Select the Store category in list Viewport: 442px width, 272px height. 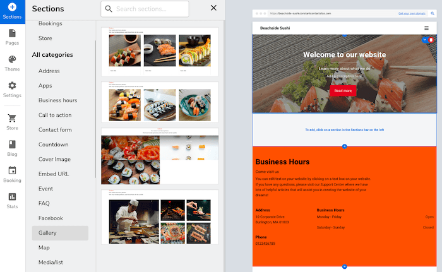pyautogui.click(x=45, y=38)
